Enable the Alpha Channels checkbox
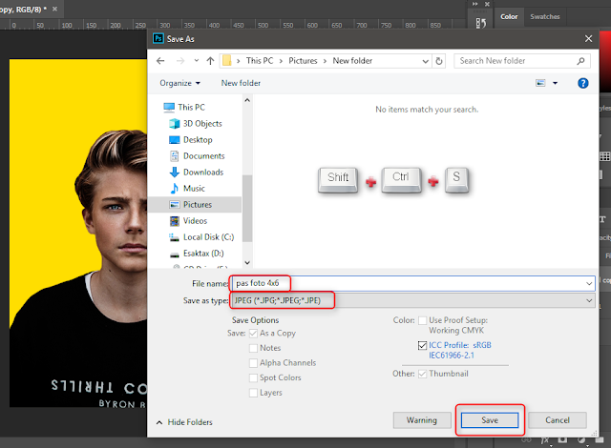This screenshot has height=448, width=611. point(253,363)
